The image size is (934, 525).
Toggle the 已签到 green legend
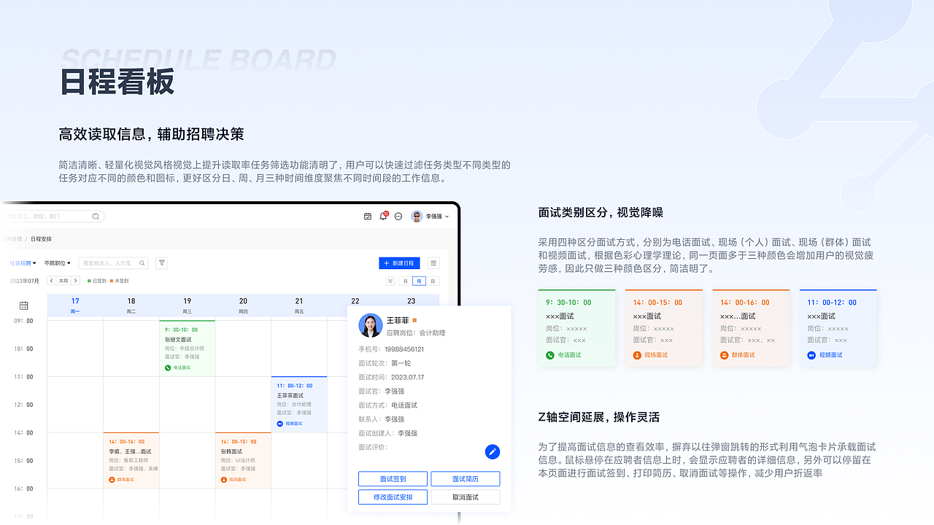tap(96, 281)
